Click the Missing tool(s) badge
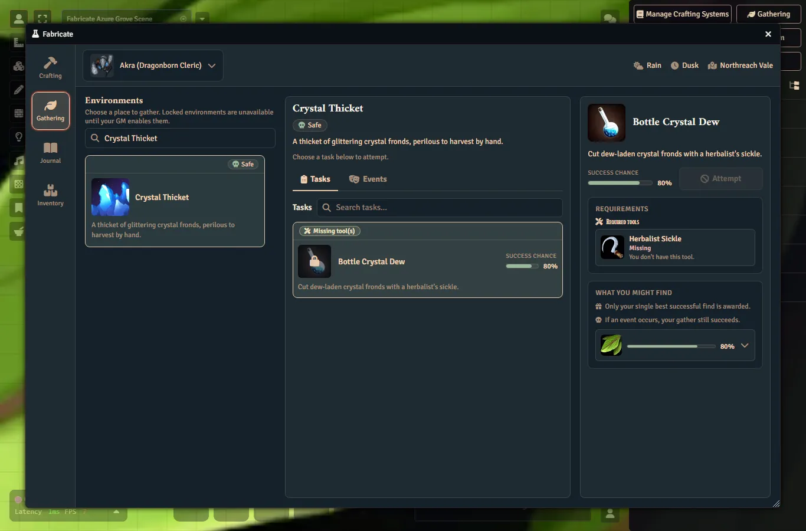Image resolution: width=806 pixels, height=531 pixels. 330,231
